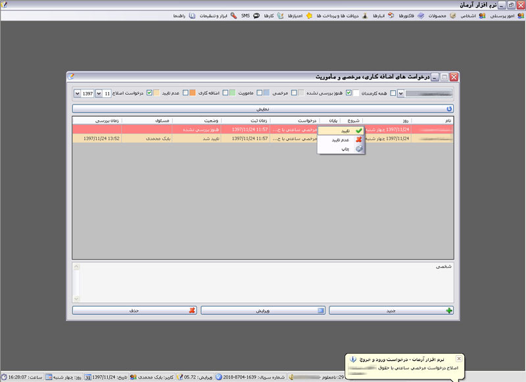The width and height of the screenshot is (526, 382).
Task: Click the هنوز بررسی نشده status cell
Action: (x=197, y=130)
